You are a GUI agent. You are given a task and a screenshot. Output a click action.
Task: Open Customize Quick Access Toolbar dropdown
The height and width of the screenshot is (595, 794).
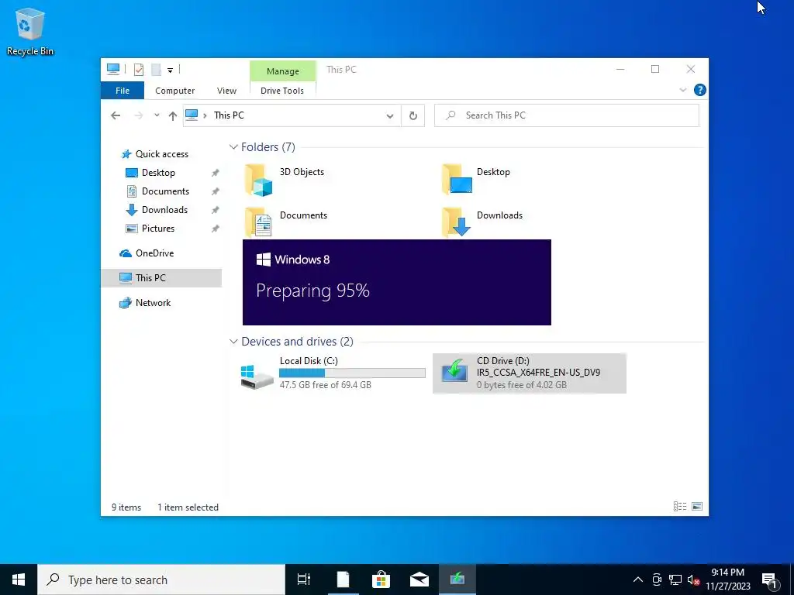coord(170,70)
